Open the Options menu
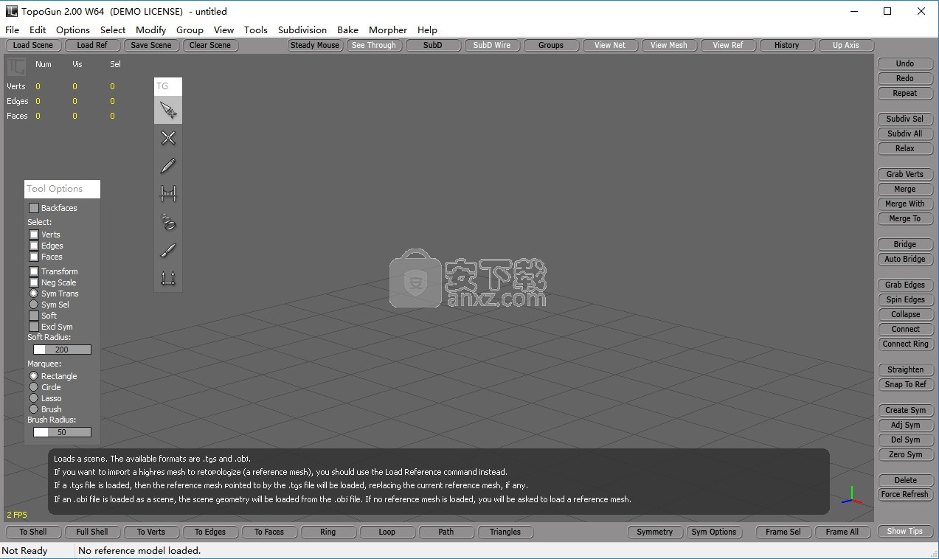This screenshot has width=939, height=559. (x=73, y=30)
